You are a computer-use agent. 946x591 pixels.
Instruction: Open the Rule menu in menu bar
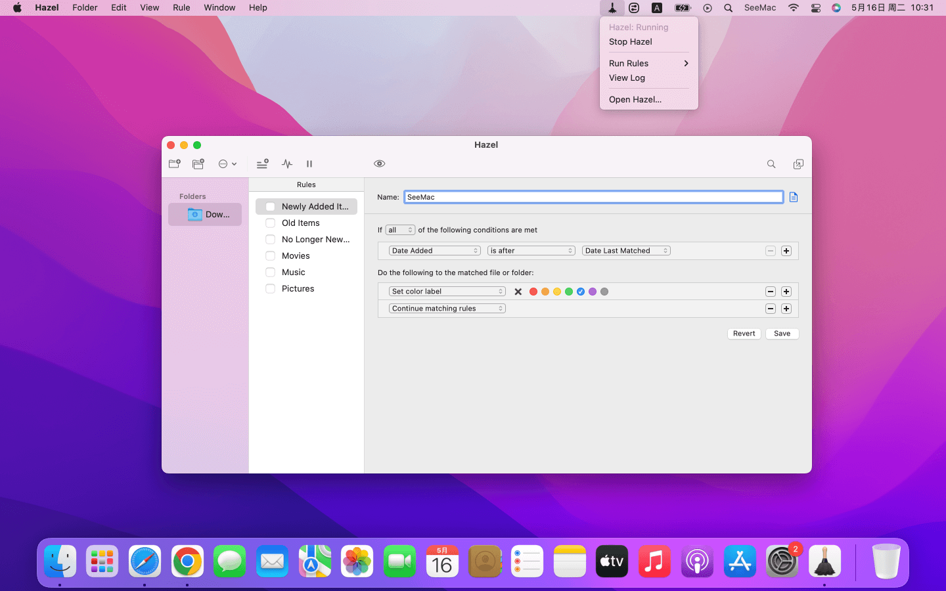coord(181,8)
